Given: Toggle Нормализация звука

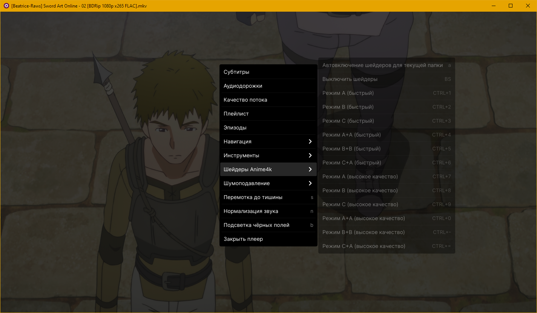Looking at the screenshot, I should pos(268,211).
